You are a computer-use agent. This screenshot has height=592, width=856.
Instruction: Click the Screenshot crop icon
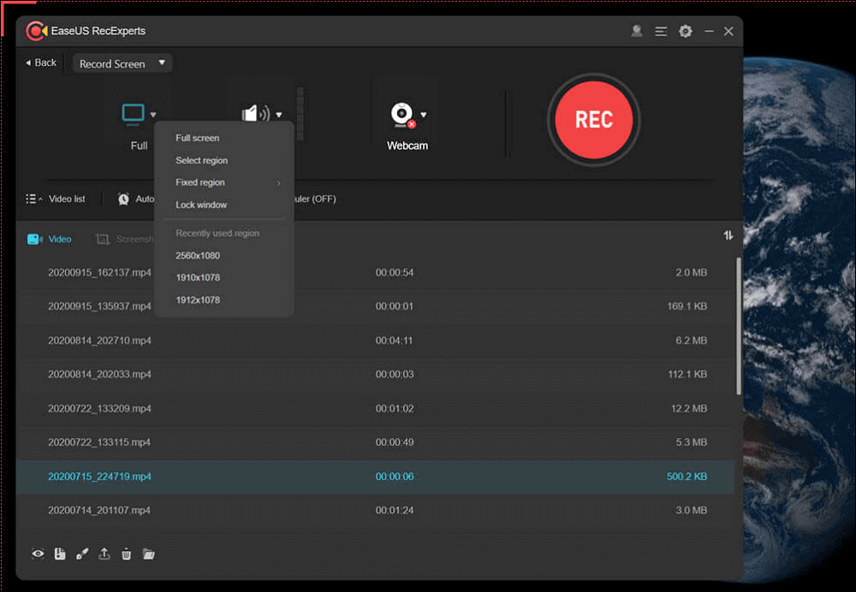click(x=102, y=239)
